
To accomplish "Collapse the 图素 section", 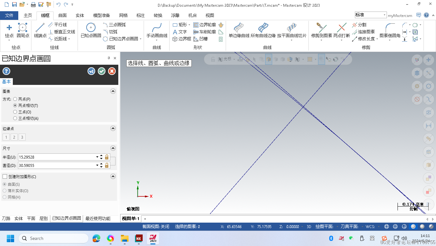I will (x=113, y=91).
